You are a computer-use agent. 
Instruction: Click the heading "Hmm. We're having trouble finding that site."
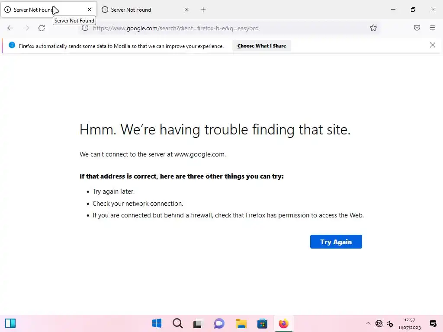215,130
